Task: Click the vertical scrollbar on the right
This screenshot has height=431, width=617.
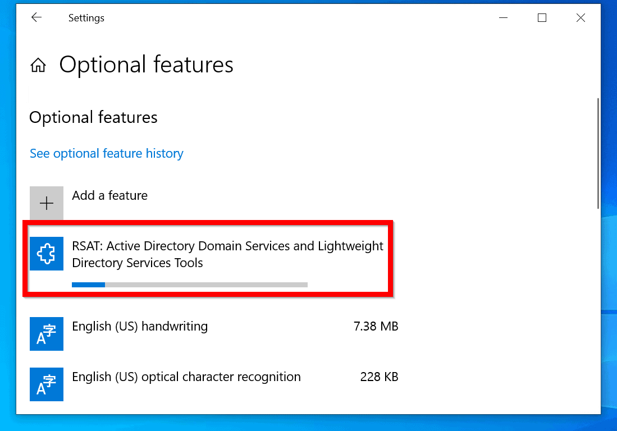Action: [598, 152]
